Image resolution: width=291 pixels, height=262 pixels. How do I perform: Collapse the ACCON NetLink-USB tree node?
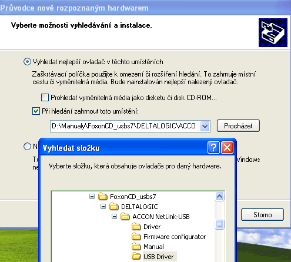click(x=114, y=217)
